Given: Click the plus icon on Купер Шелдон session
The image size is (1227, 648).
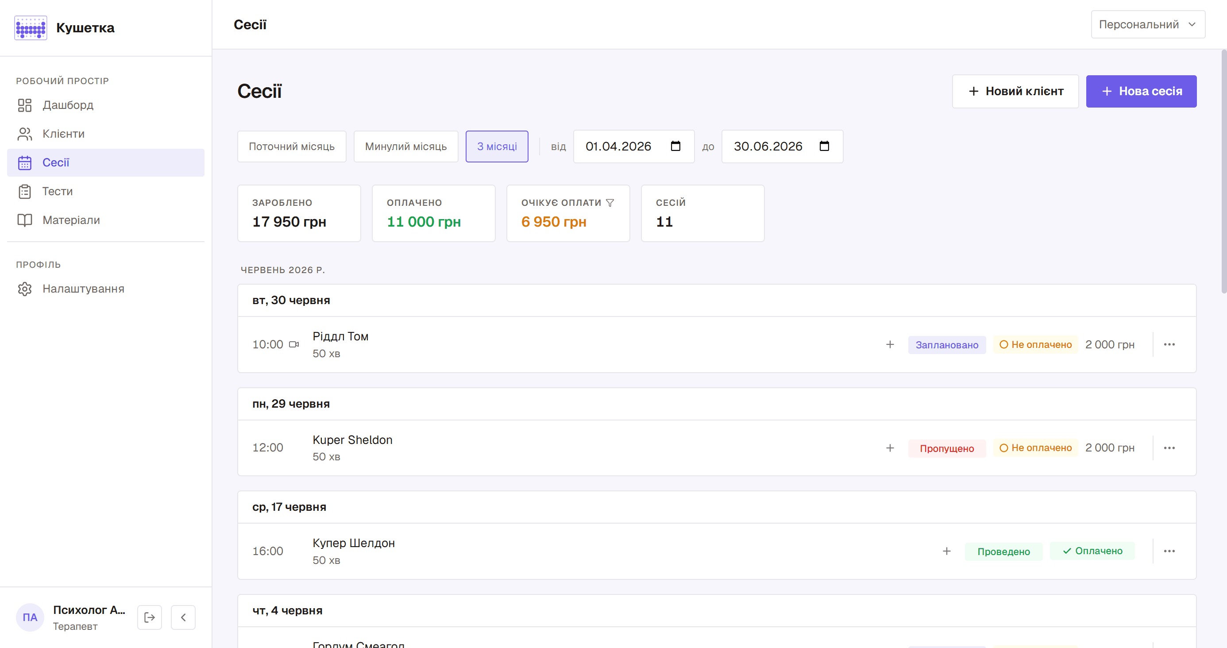Looking at the screenshot, I should pos(947,551).
